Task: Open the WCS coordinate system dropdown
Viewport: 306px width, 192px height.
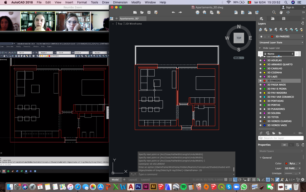Action: coord(239,58)
